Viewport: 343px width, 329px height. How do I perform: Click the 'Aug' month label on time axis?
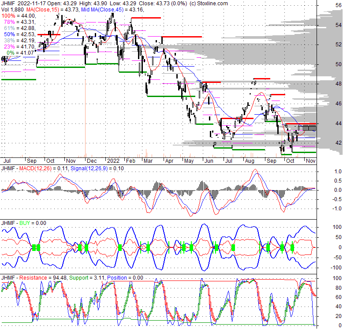click(250, 161)
